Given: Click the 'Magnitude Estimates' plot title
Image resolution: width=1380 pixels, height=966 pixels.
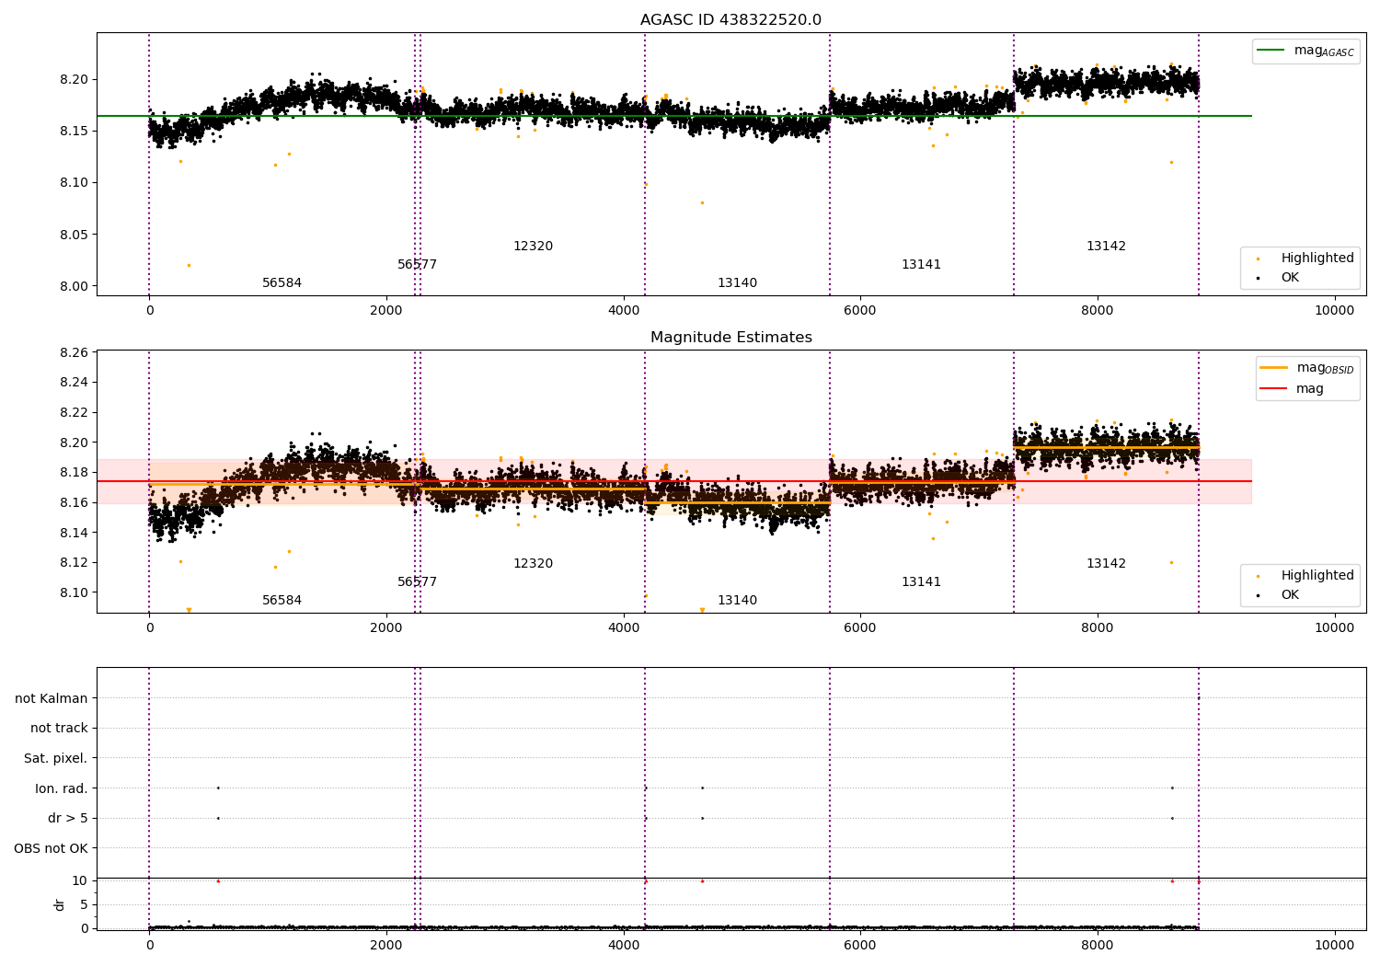Looking at the screenshot, I should [x=730, y=338].
